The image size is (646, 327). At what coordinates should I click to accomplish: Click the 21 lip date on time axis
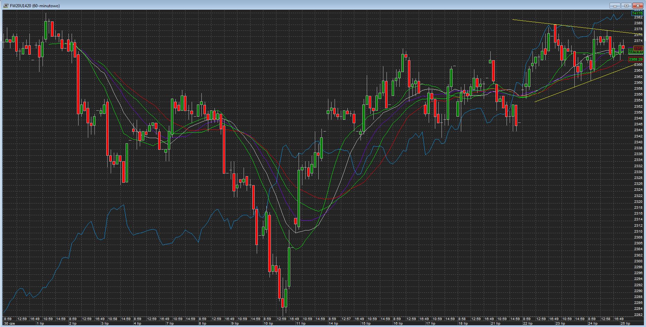[x=495, y=324]
